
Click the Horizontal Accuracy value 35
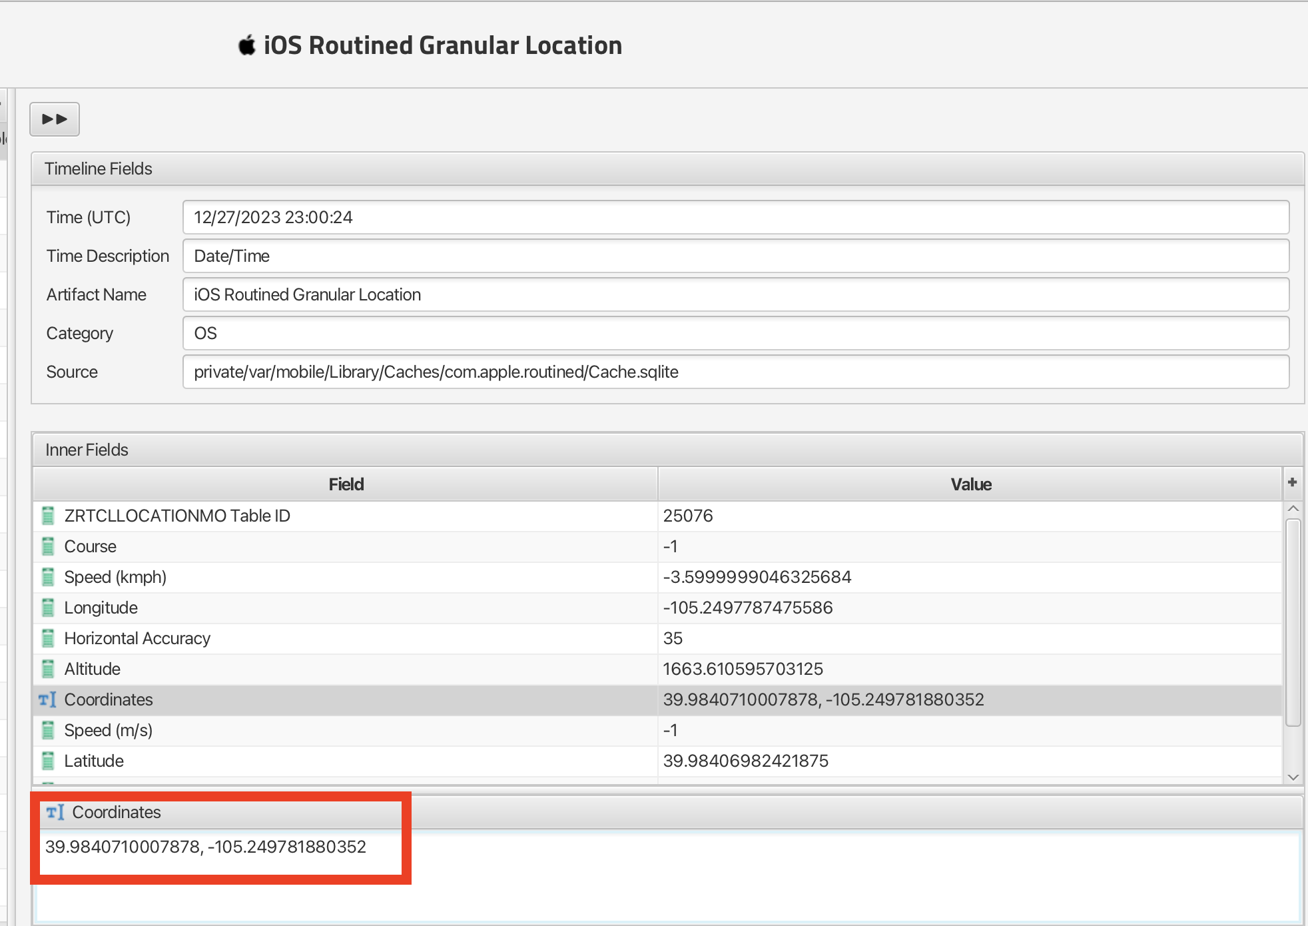[673, 638]
